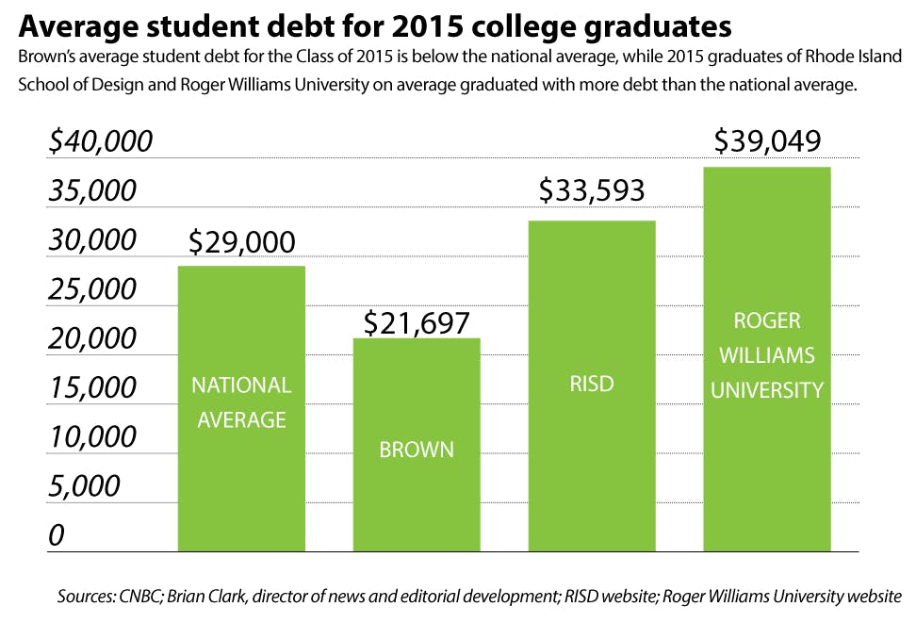The height and width of the screenshot is (623, 916).
Task: Select the $39,049 value label
Action: [767, 141]
